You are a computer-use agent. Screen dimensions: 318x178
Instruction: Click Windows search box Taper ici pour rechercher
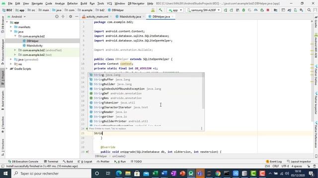click(x=51, y=174)
